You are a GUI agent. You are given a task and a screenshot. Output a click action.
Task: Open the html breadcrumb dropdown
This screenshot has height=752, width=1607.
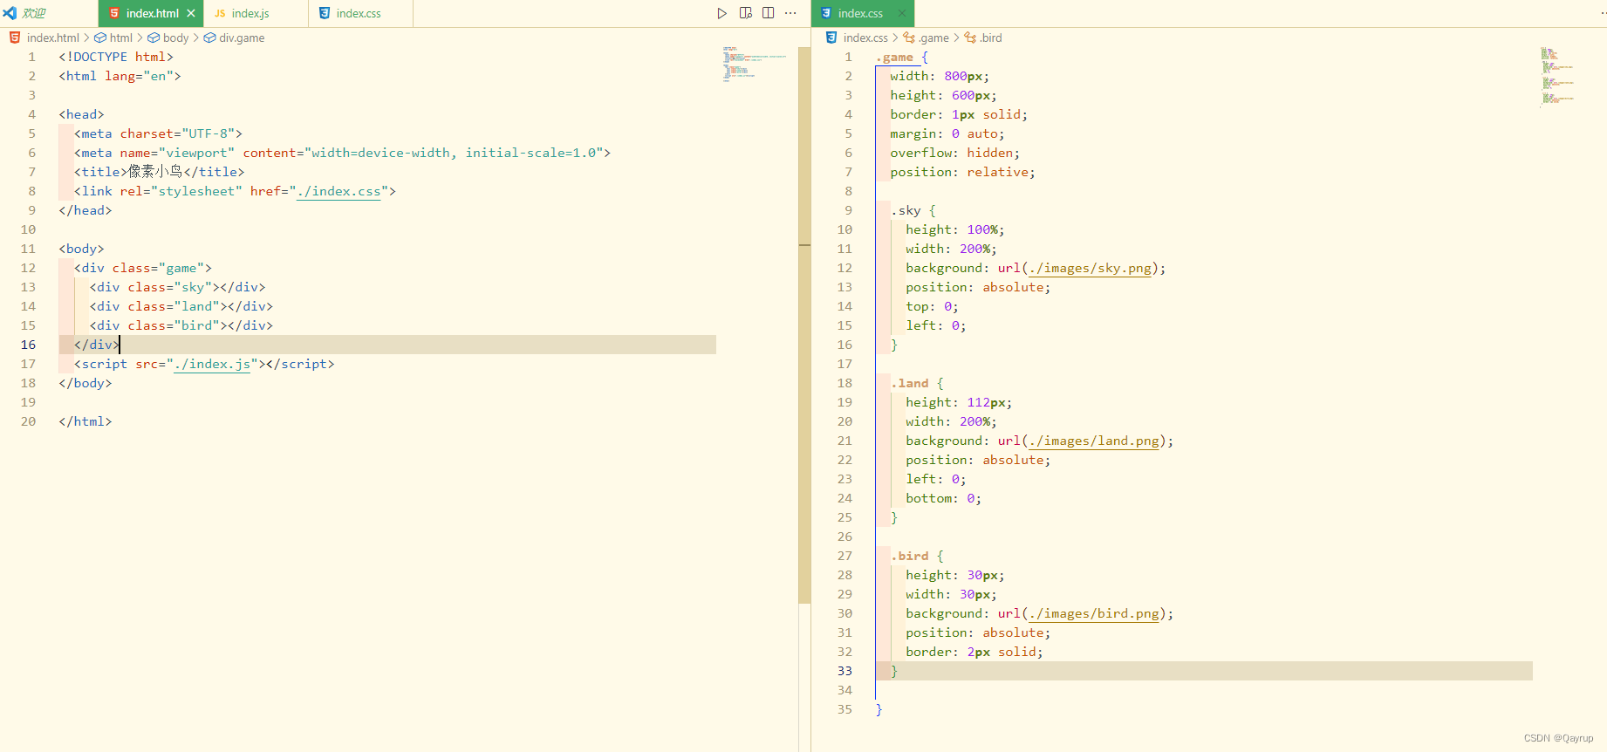pyautogui.click(x=121, y=38)
